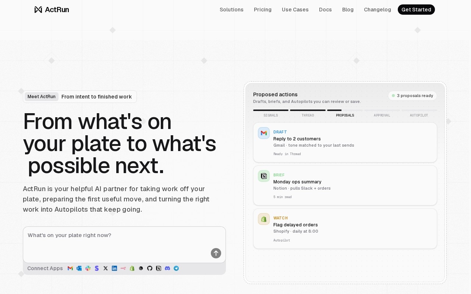Connect the LinkedIn app
471x294 pixels.
(114, 268)
